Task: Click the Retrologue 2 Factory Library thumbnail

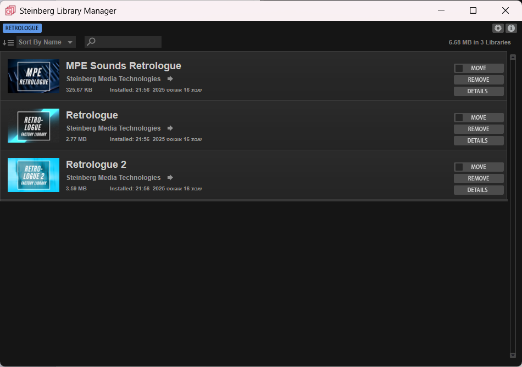Action: (x=34, y=175)
